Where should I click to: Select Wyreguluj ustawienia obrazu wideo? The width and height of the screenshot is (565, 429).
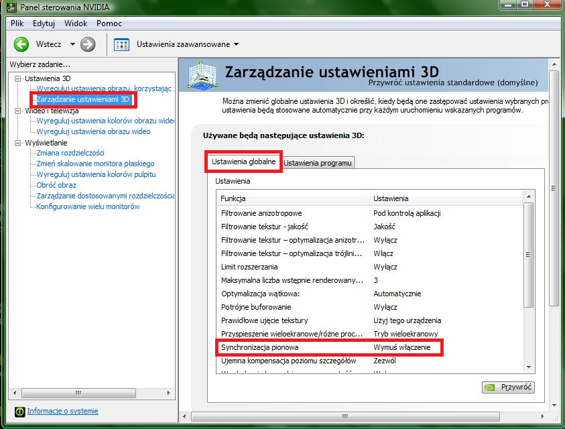point(93,131)
